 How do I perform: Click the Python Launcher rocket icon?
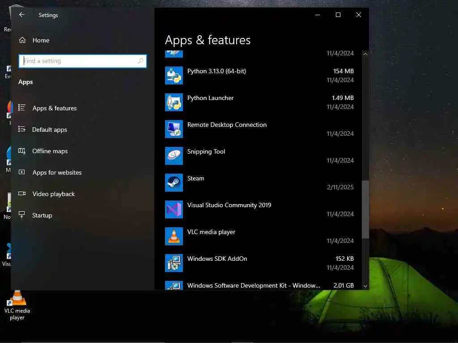click(174, 102)
